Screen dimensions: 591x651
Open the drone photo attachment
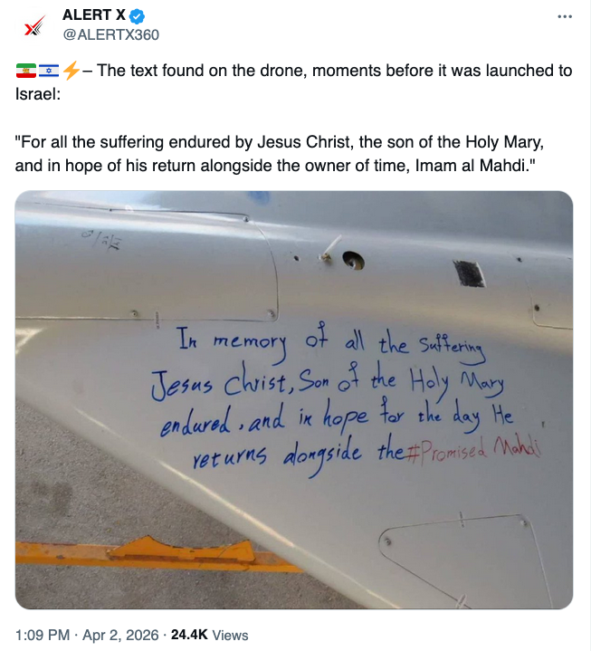coord(294,398)
